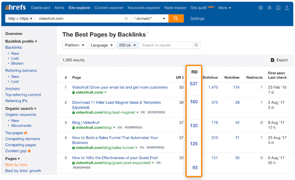Screen dimensions: 295x180
Task: Open Overview in the sidebar
Action: tap(14, 34)
